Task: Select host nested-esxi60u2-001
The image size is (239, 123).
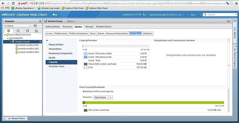Action: tap(28, 45)
